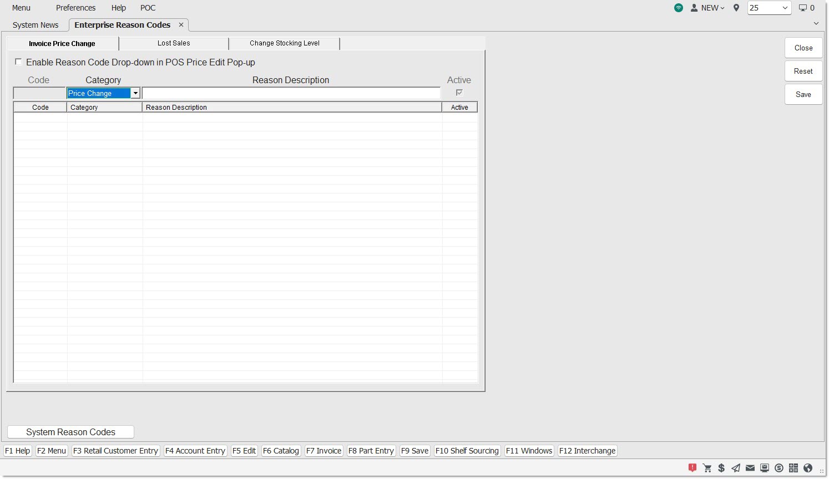The width and height of the screenshot is (829, 479).
Task: Click the red alert notification icon
Action: [692, 468]
